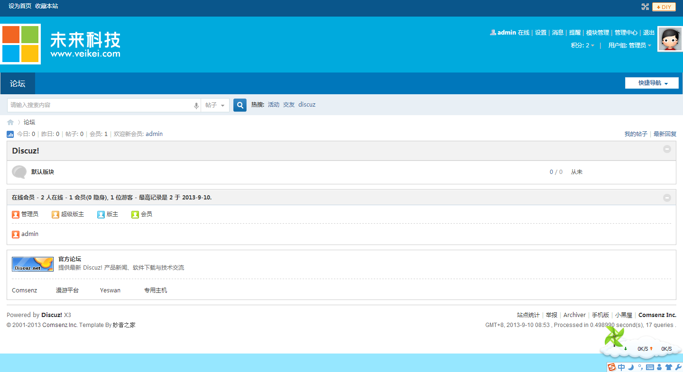
Task: Open the DIY button
Action: pyautogui.click(x=664, y=7)
